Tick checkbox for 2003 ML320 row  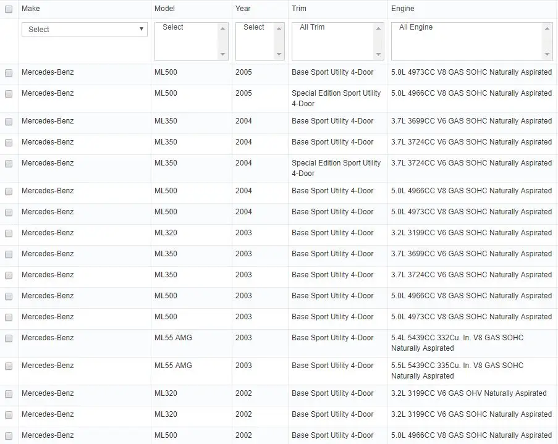(x=9, y=233)
